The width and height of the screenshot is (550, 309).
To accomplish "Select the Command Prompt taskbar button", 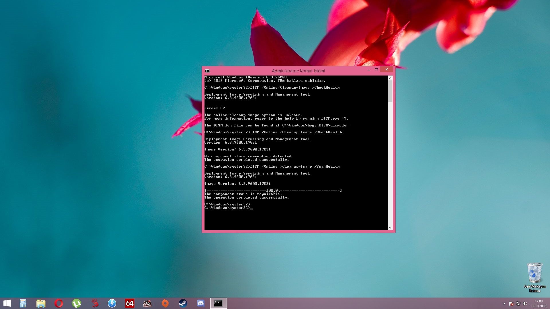I will (x=219, y=303).
